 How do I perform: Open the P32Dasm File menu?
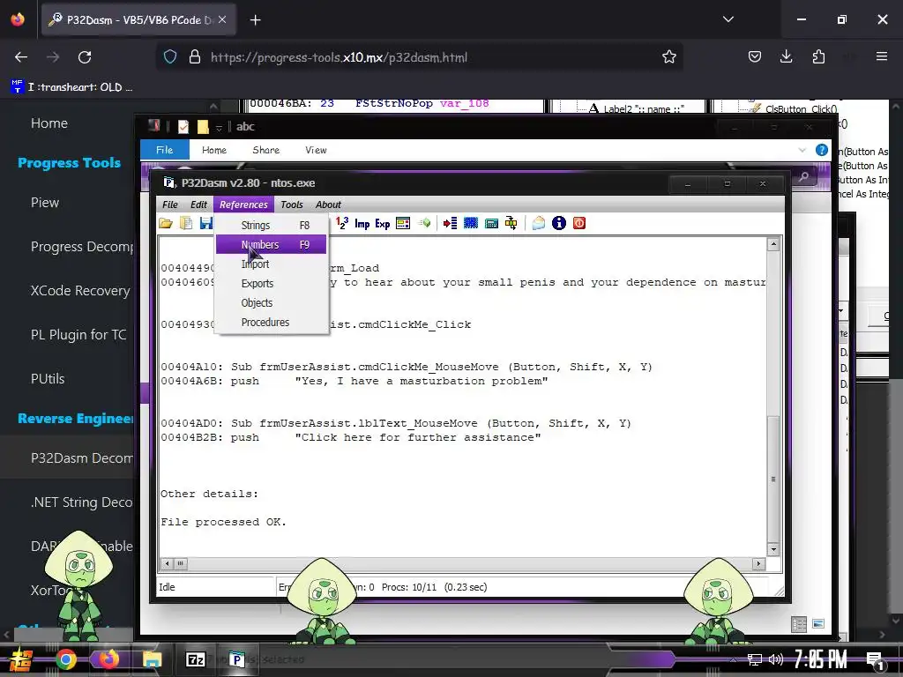point(170,205)
